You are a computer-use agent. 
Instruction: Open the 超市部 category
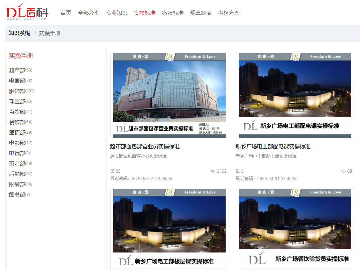tap(17, 70)
